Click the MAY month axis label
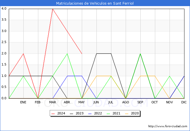The height and width of the screenshot is (131, 190). [82, 102]
